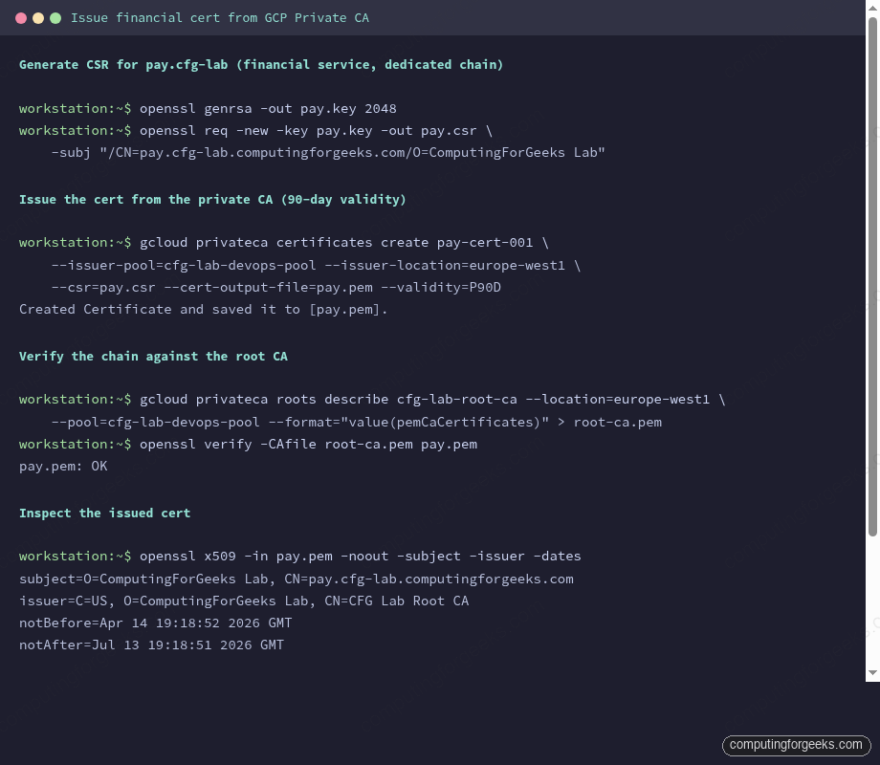The width and height of the screenshot is (880, 765).
Task: Select the heading 'Verify the chain against the root CA'
Action: tap(153, 356)
